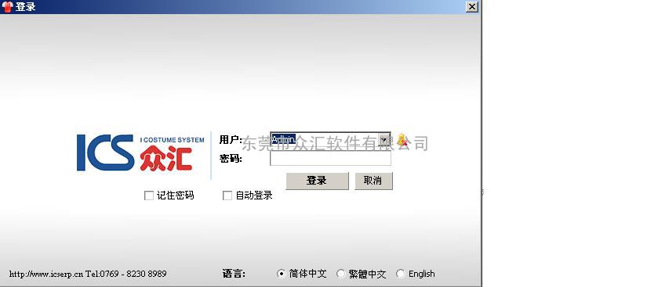Enable the 记住密码 checkbox

149,196
